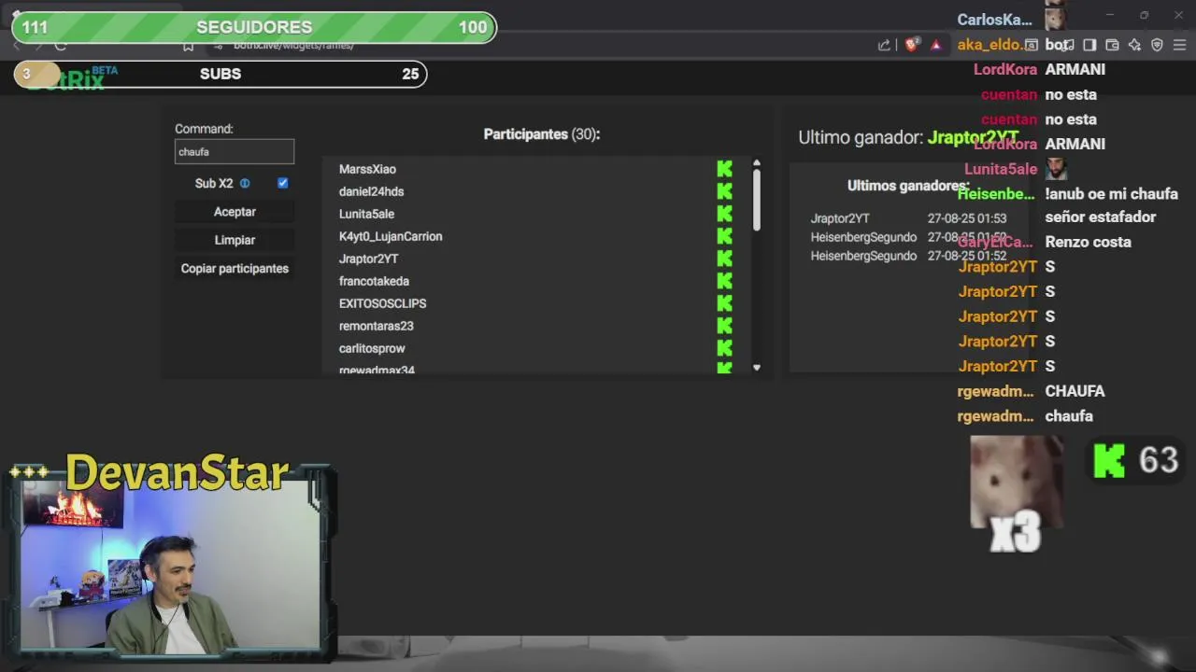Click the Kick icon beside Lunita5ale
The height and width of the screenshot is (672, 1196).
point(724,214)
